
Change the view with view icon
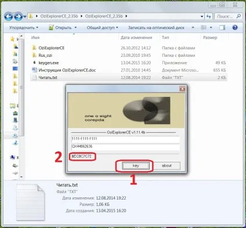click(x=204, y=28)
